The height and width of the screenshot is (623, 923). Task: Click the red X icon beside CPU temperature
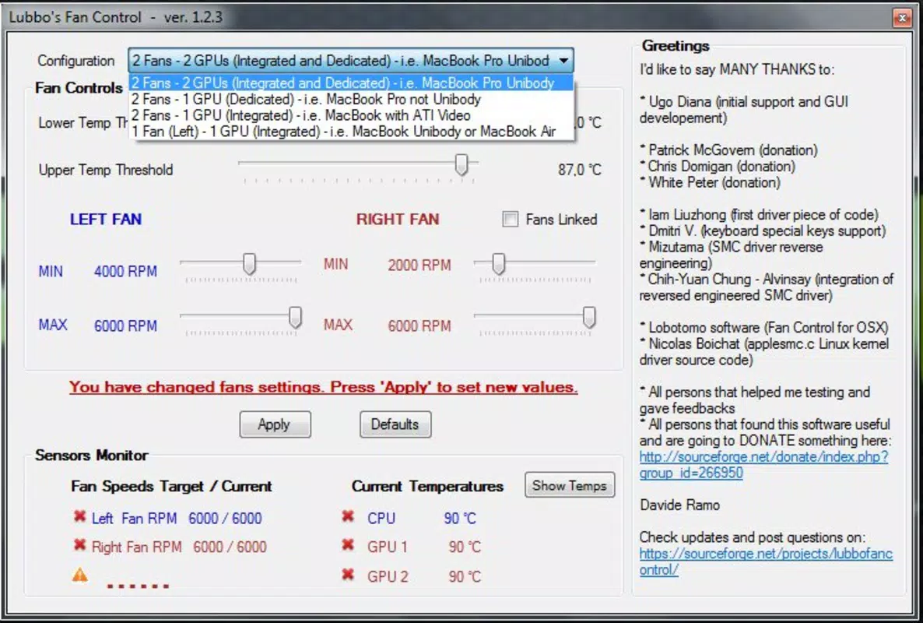click(348, 516)
